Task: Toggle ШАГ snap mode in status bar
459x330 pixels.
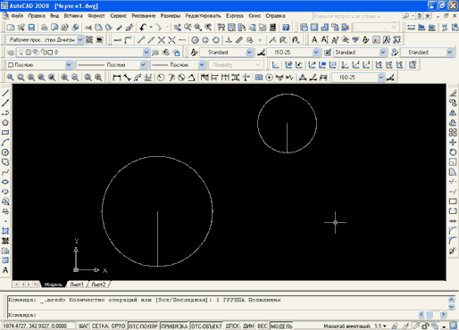Action: 83,326
